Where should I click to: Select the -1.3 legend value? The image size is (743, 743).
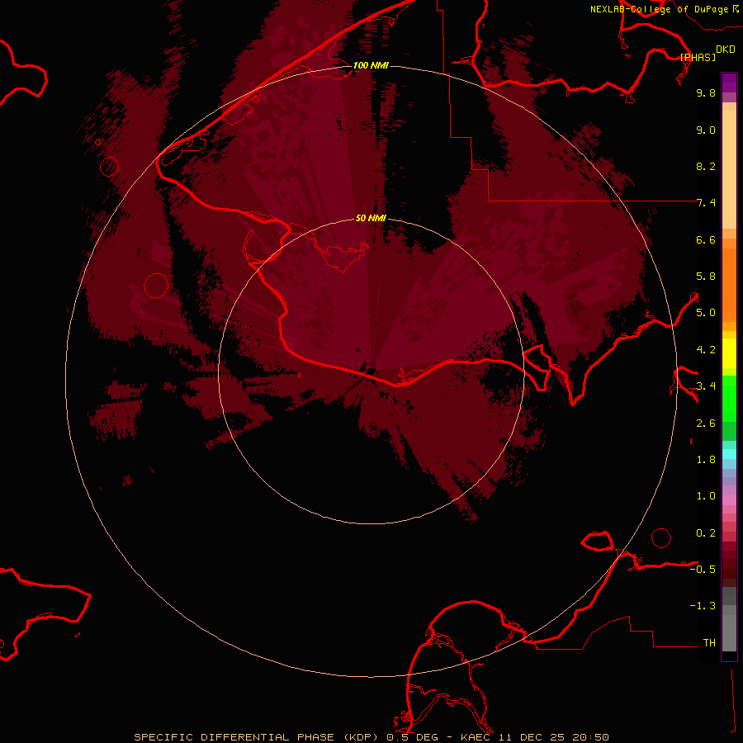703,606
